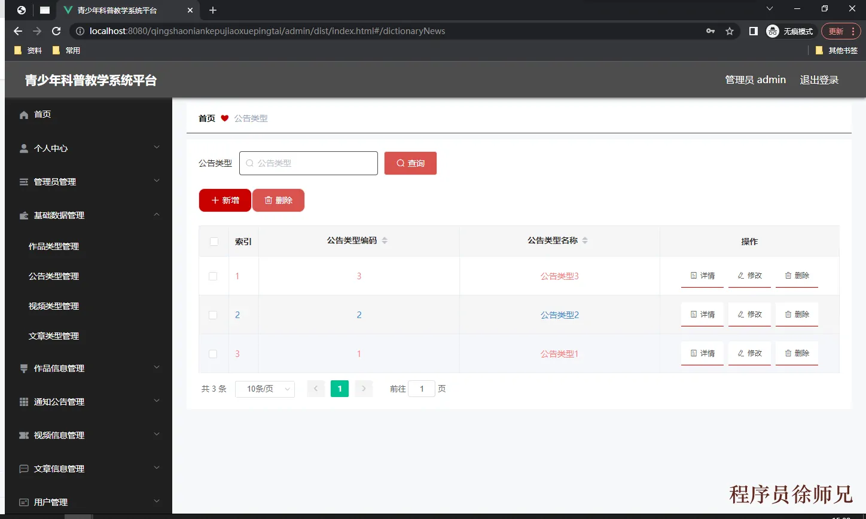Click the list icon beside 管理员管理
866x519 pixels.
click(x=24, y=182)
